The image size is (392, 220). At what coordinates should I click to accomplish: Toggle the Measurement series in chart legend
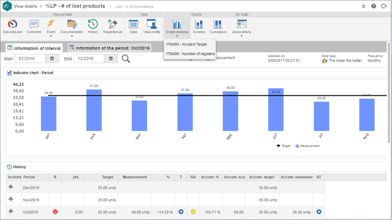[308, 146]
